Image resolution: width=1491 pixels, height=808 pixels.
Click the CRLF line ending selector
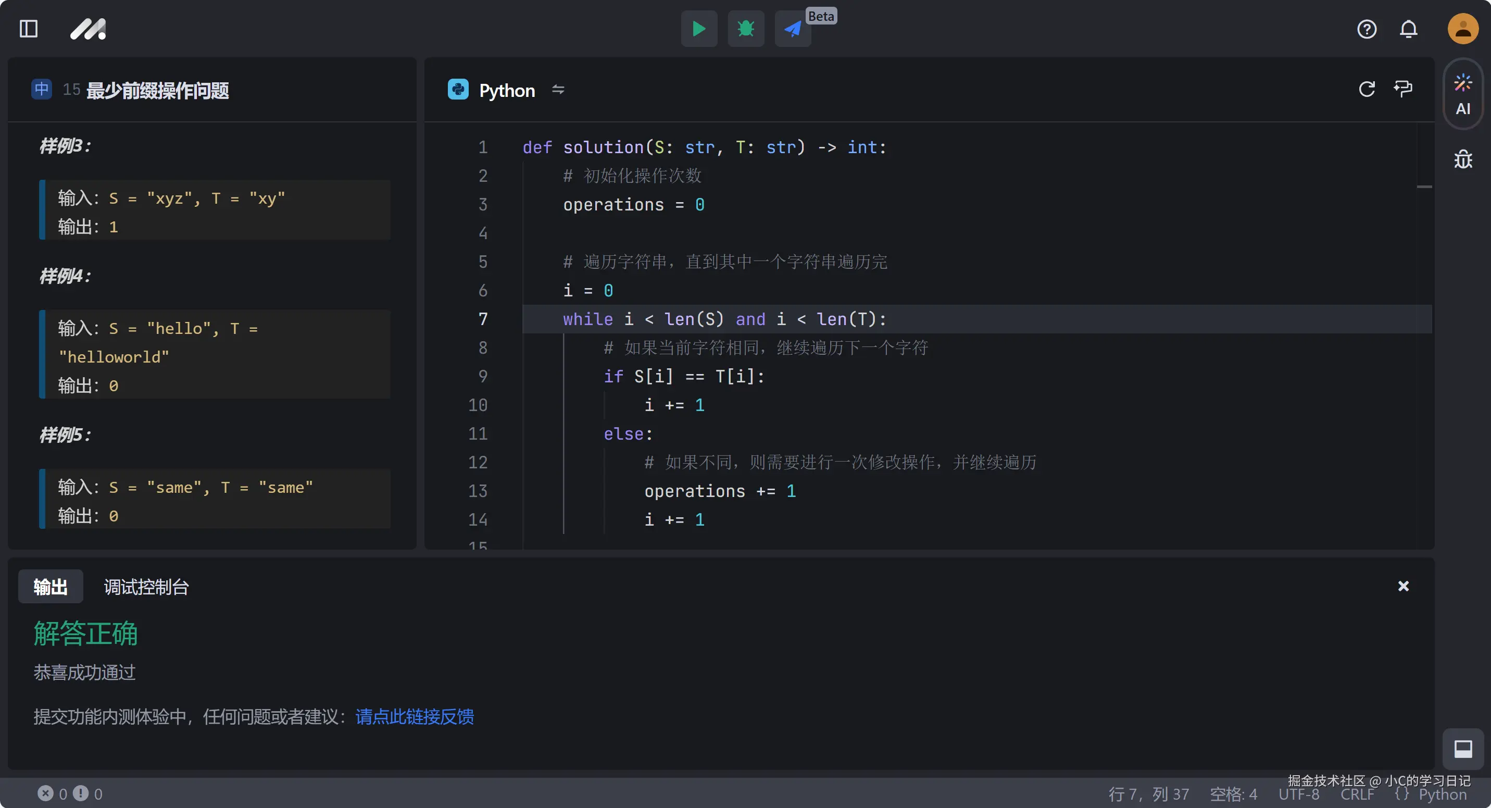[x=1357, y=794]
